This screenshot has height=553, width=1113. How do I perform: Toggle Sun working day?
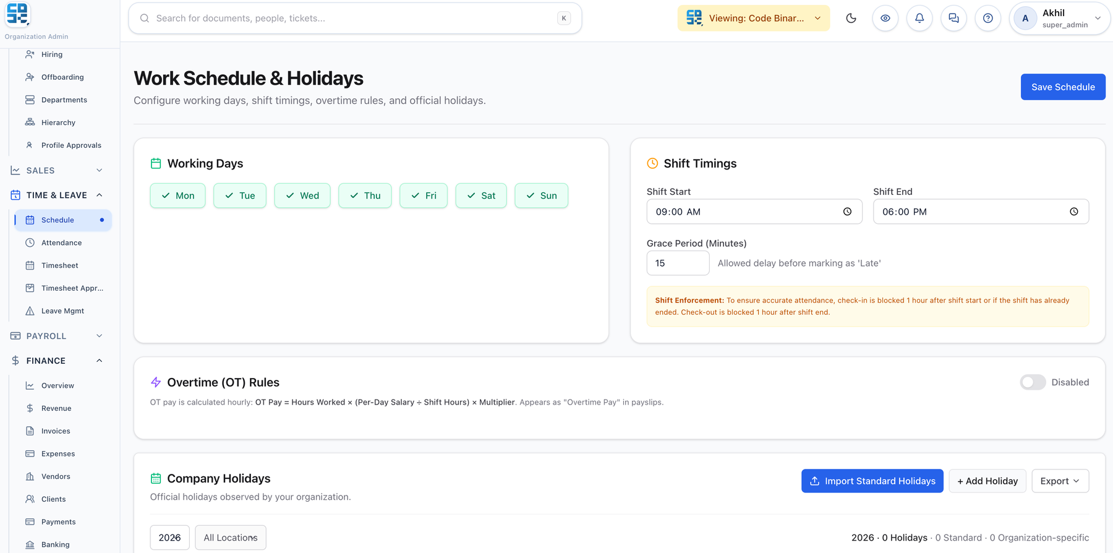coord(542,195)
